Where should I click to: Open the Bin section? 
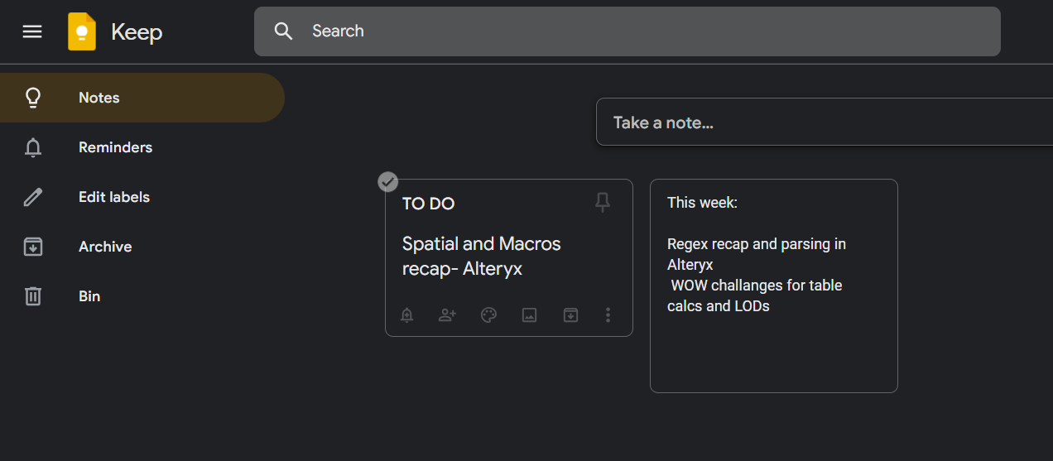pos(89,296)
